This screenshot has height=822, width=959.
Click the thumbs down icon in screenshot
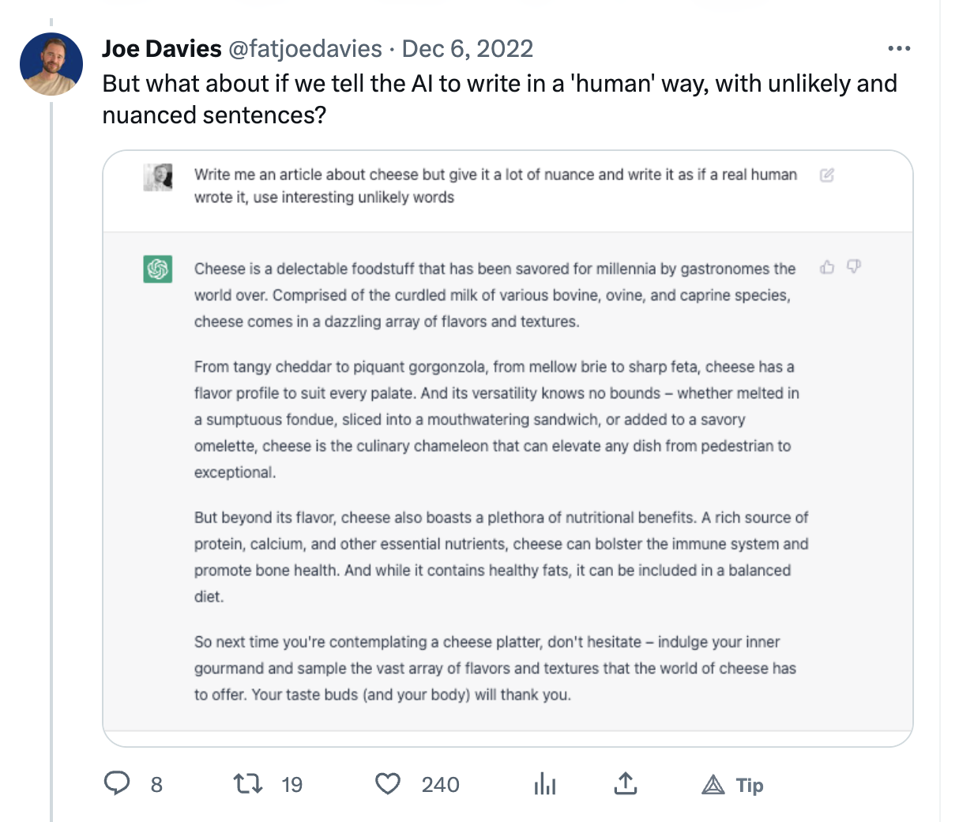coord(853,267)
